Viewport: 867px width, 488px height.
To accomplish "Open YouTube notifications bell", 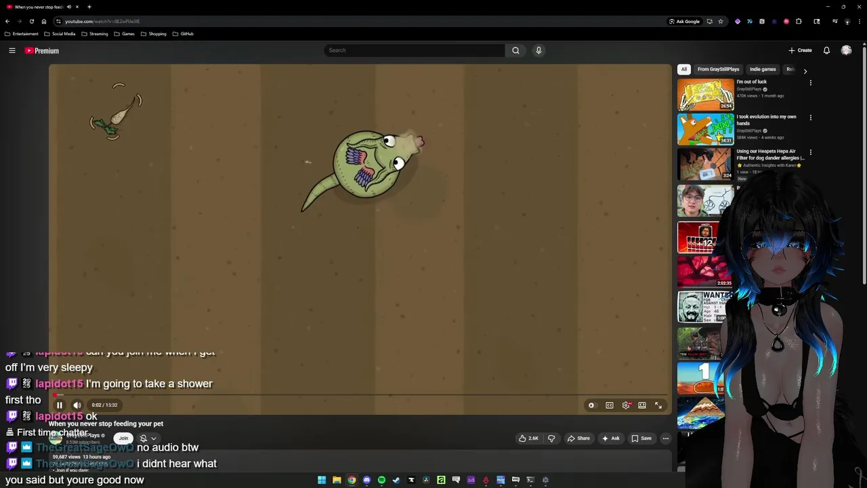I will point(826,50).
